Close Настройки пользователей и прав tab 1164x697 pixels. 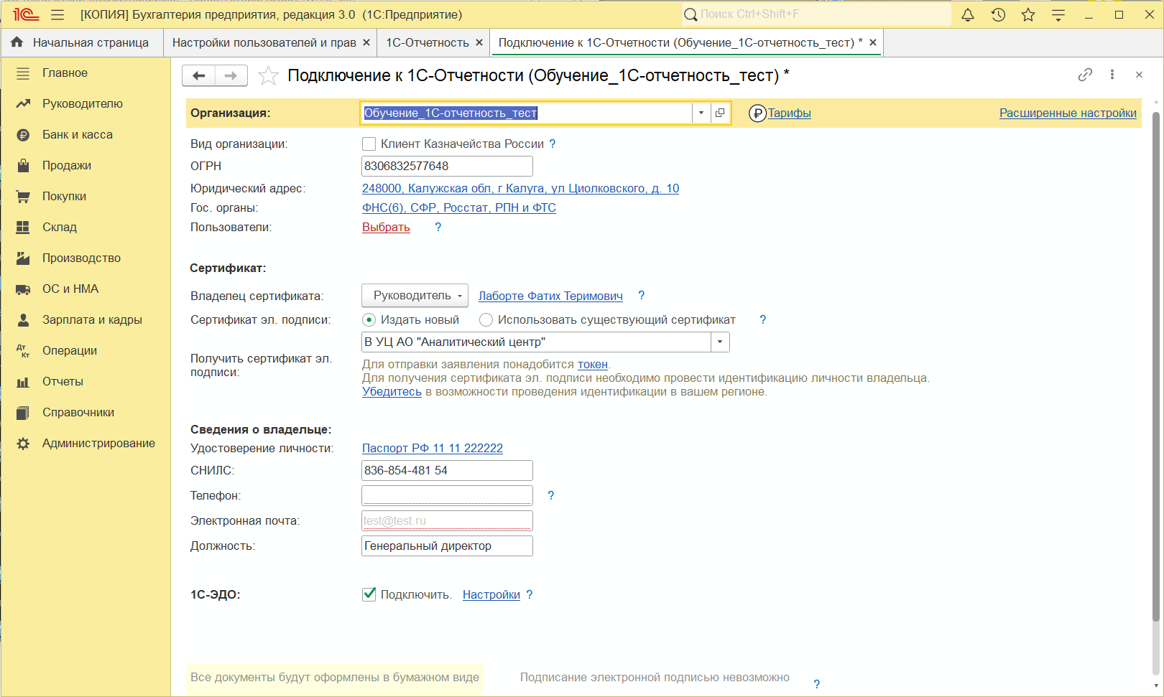(x=366, y=42)
